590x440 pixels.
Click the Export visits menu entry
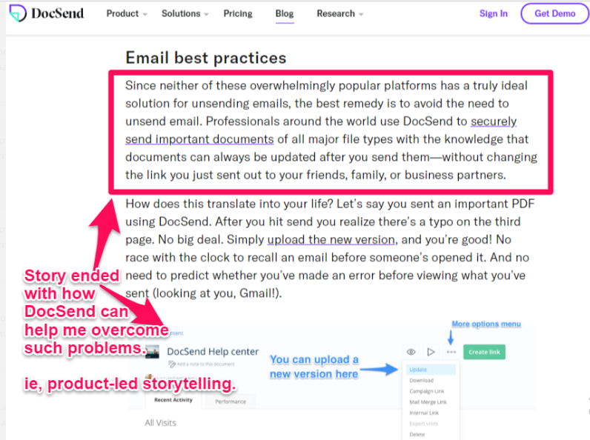(423, 424)
